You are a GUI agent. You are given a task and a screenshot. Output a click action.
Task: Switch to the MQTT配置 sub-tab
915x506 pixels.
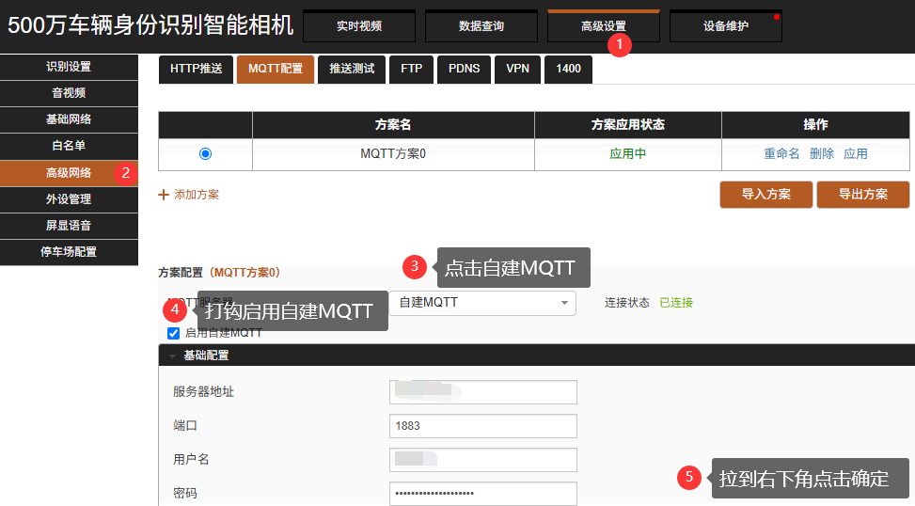click(276, 69)
